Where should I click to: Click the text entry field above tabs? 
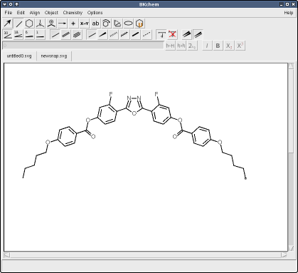point(83,46)
